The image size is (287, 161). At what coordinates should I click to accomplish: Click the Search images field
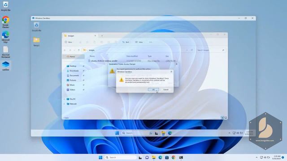point(210,50)
